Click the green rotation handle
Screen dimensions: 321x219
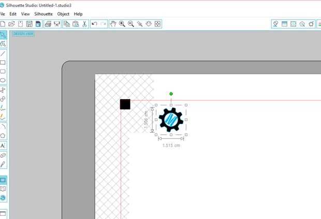(171, 94)
